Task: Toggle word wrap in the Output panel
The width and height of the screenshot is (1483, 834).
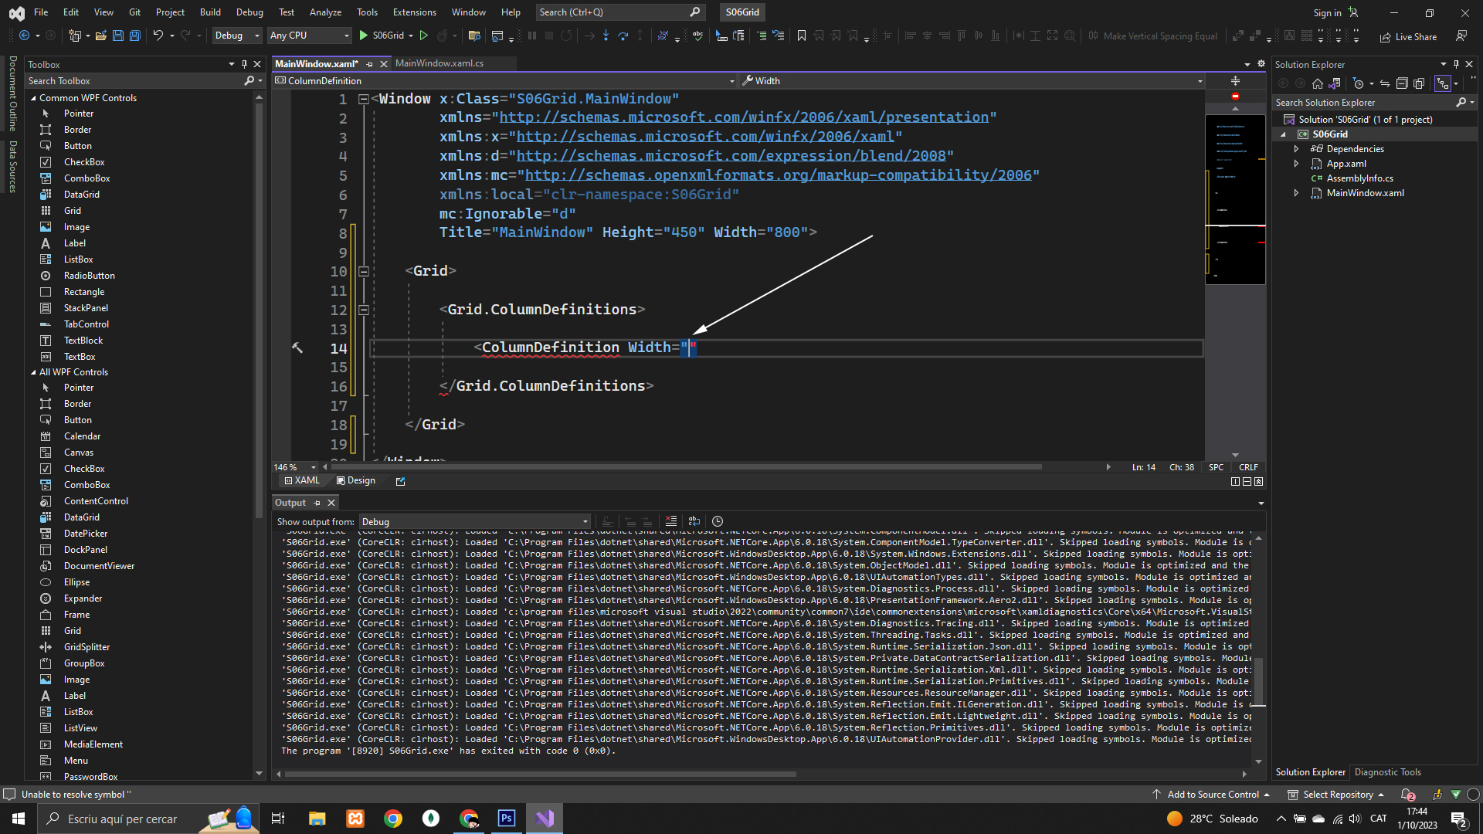Action: 694,521
